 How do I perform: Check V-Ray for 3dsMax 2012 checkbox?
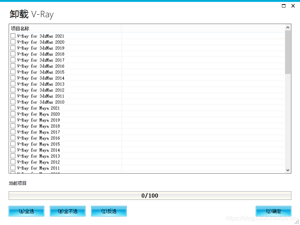click(x=13, y=90)
